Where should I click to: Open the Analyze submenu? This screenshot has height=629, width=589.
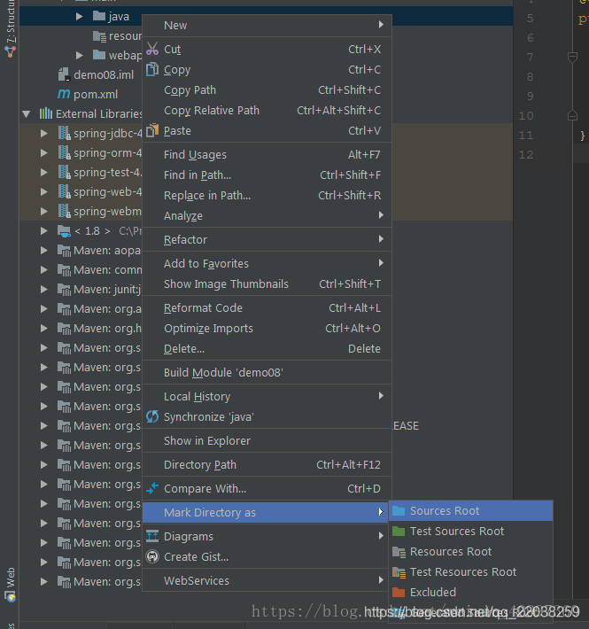(267, 216)
